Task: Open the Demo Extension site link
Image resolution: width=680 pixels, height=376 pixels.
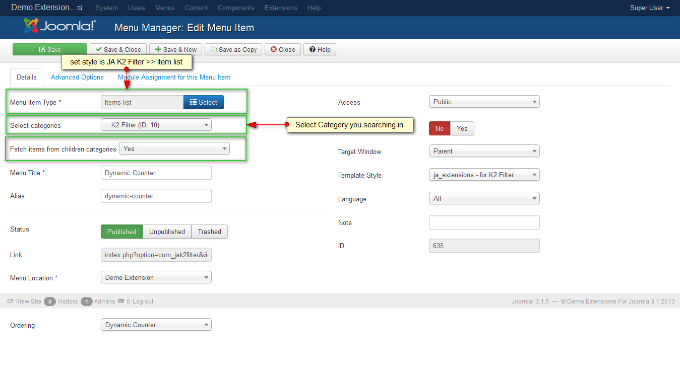Action: (46, 8)
